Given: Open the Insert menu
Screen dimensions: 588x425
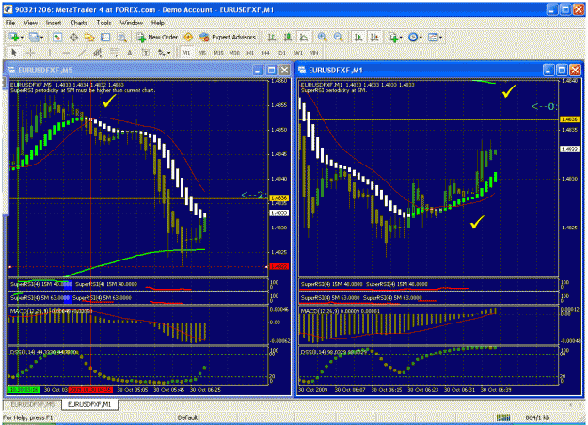Looking at the screenshot, I should pos(54,23).
